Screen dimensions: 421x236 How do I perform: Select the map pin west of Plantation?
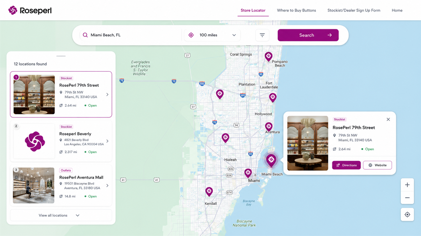tap(220, 94)
